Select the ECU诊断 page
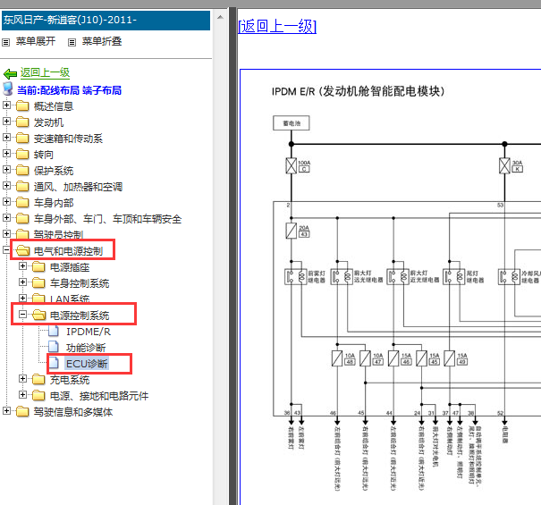Screen dimensions: 541x505 87,364
